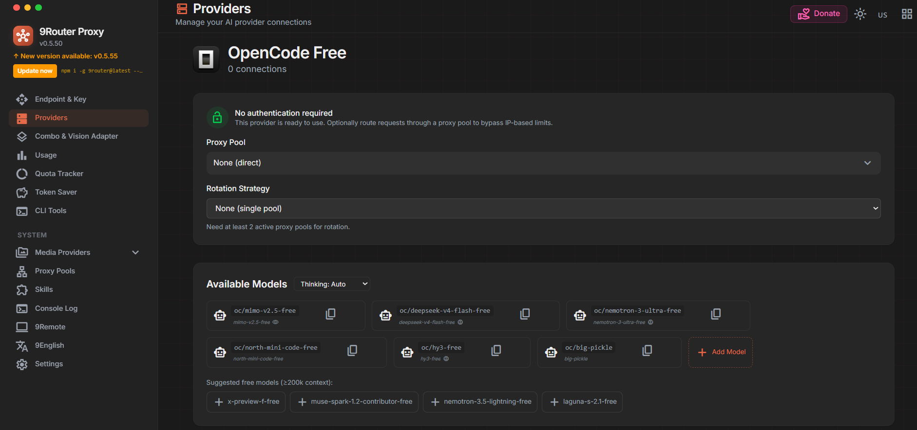Screen dimensions: 917x430
Task: Expand the Media Providers section chevron
Action: pos(135,252)
